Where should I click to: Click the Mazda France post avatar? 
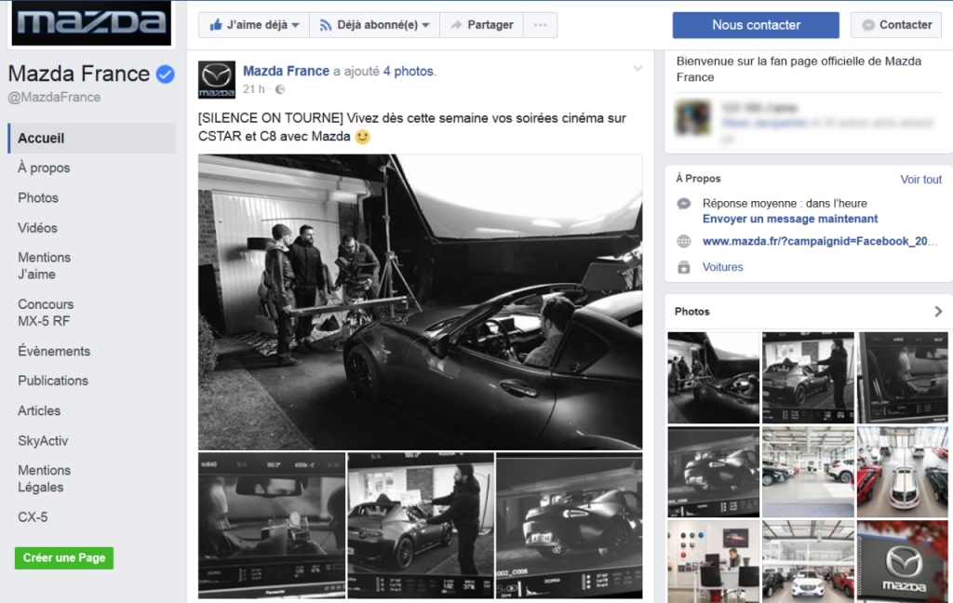click(x=217, y=80)
